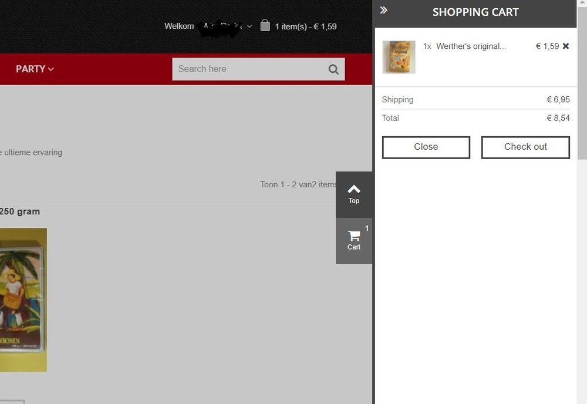
Task: Open the Werther's original product name link
Action: point(471,46)
